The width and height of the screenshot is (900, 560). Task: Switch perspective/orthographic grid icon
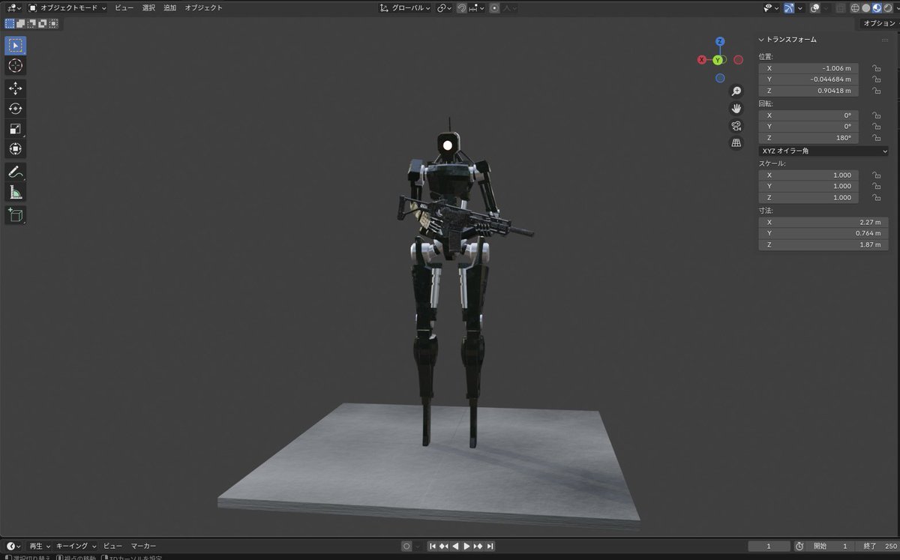tap(736, 142)
